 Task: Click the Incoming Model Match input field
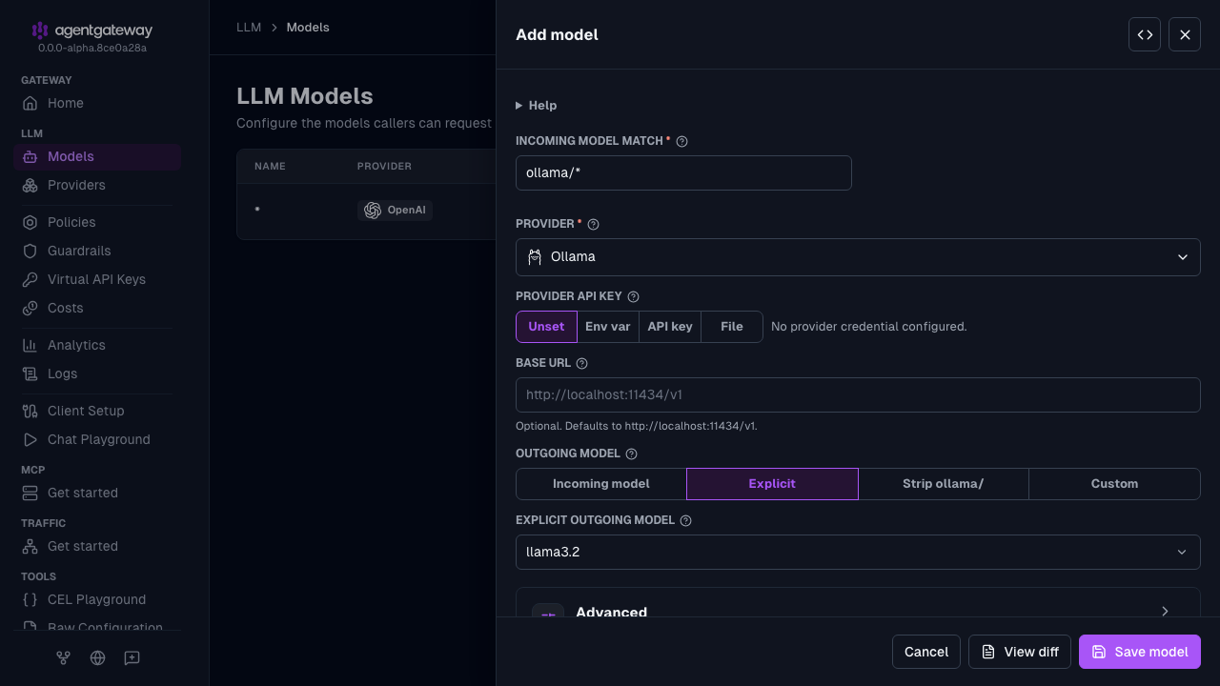[x=683, y=172]
